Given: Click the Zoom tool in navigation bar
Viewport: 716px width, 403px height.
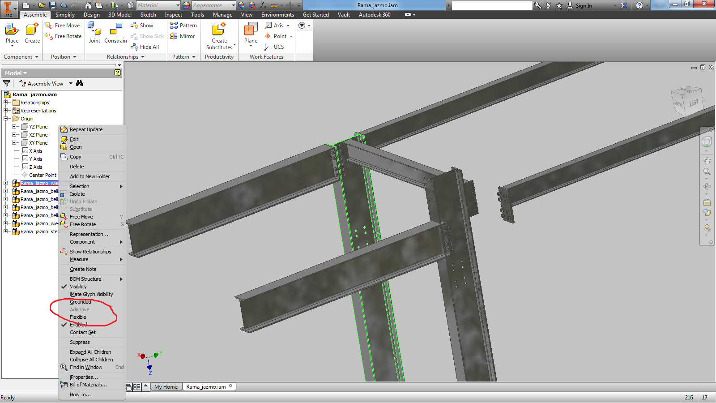Looking at the screenshot, I should 707,172.
